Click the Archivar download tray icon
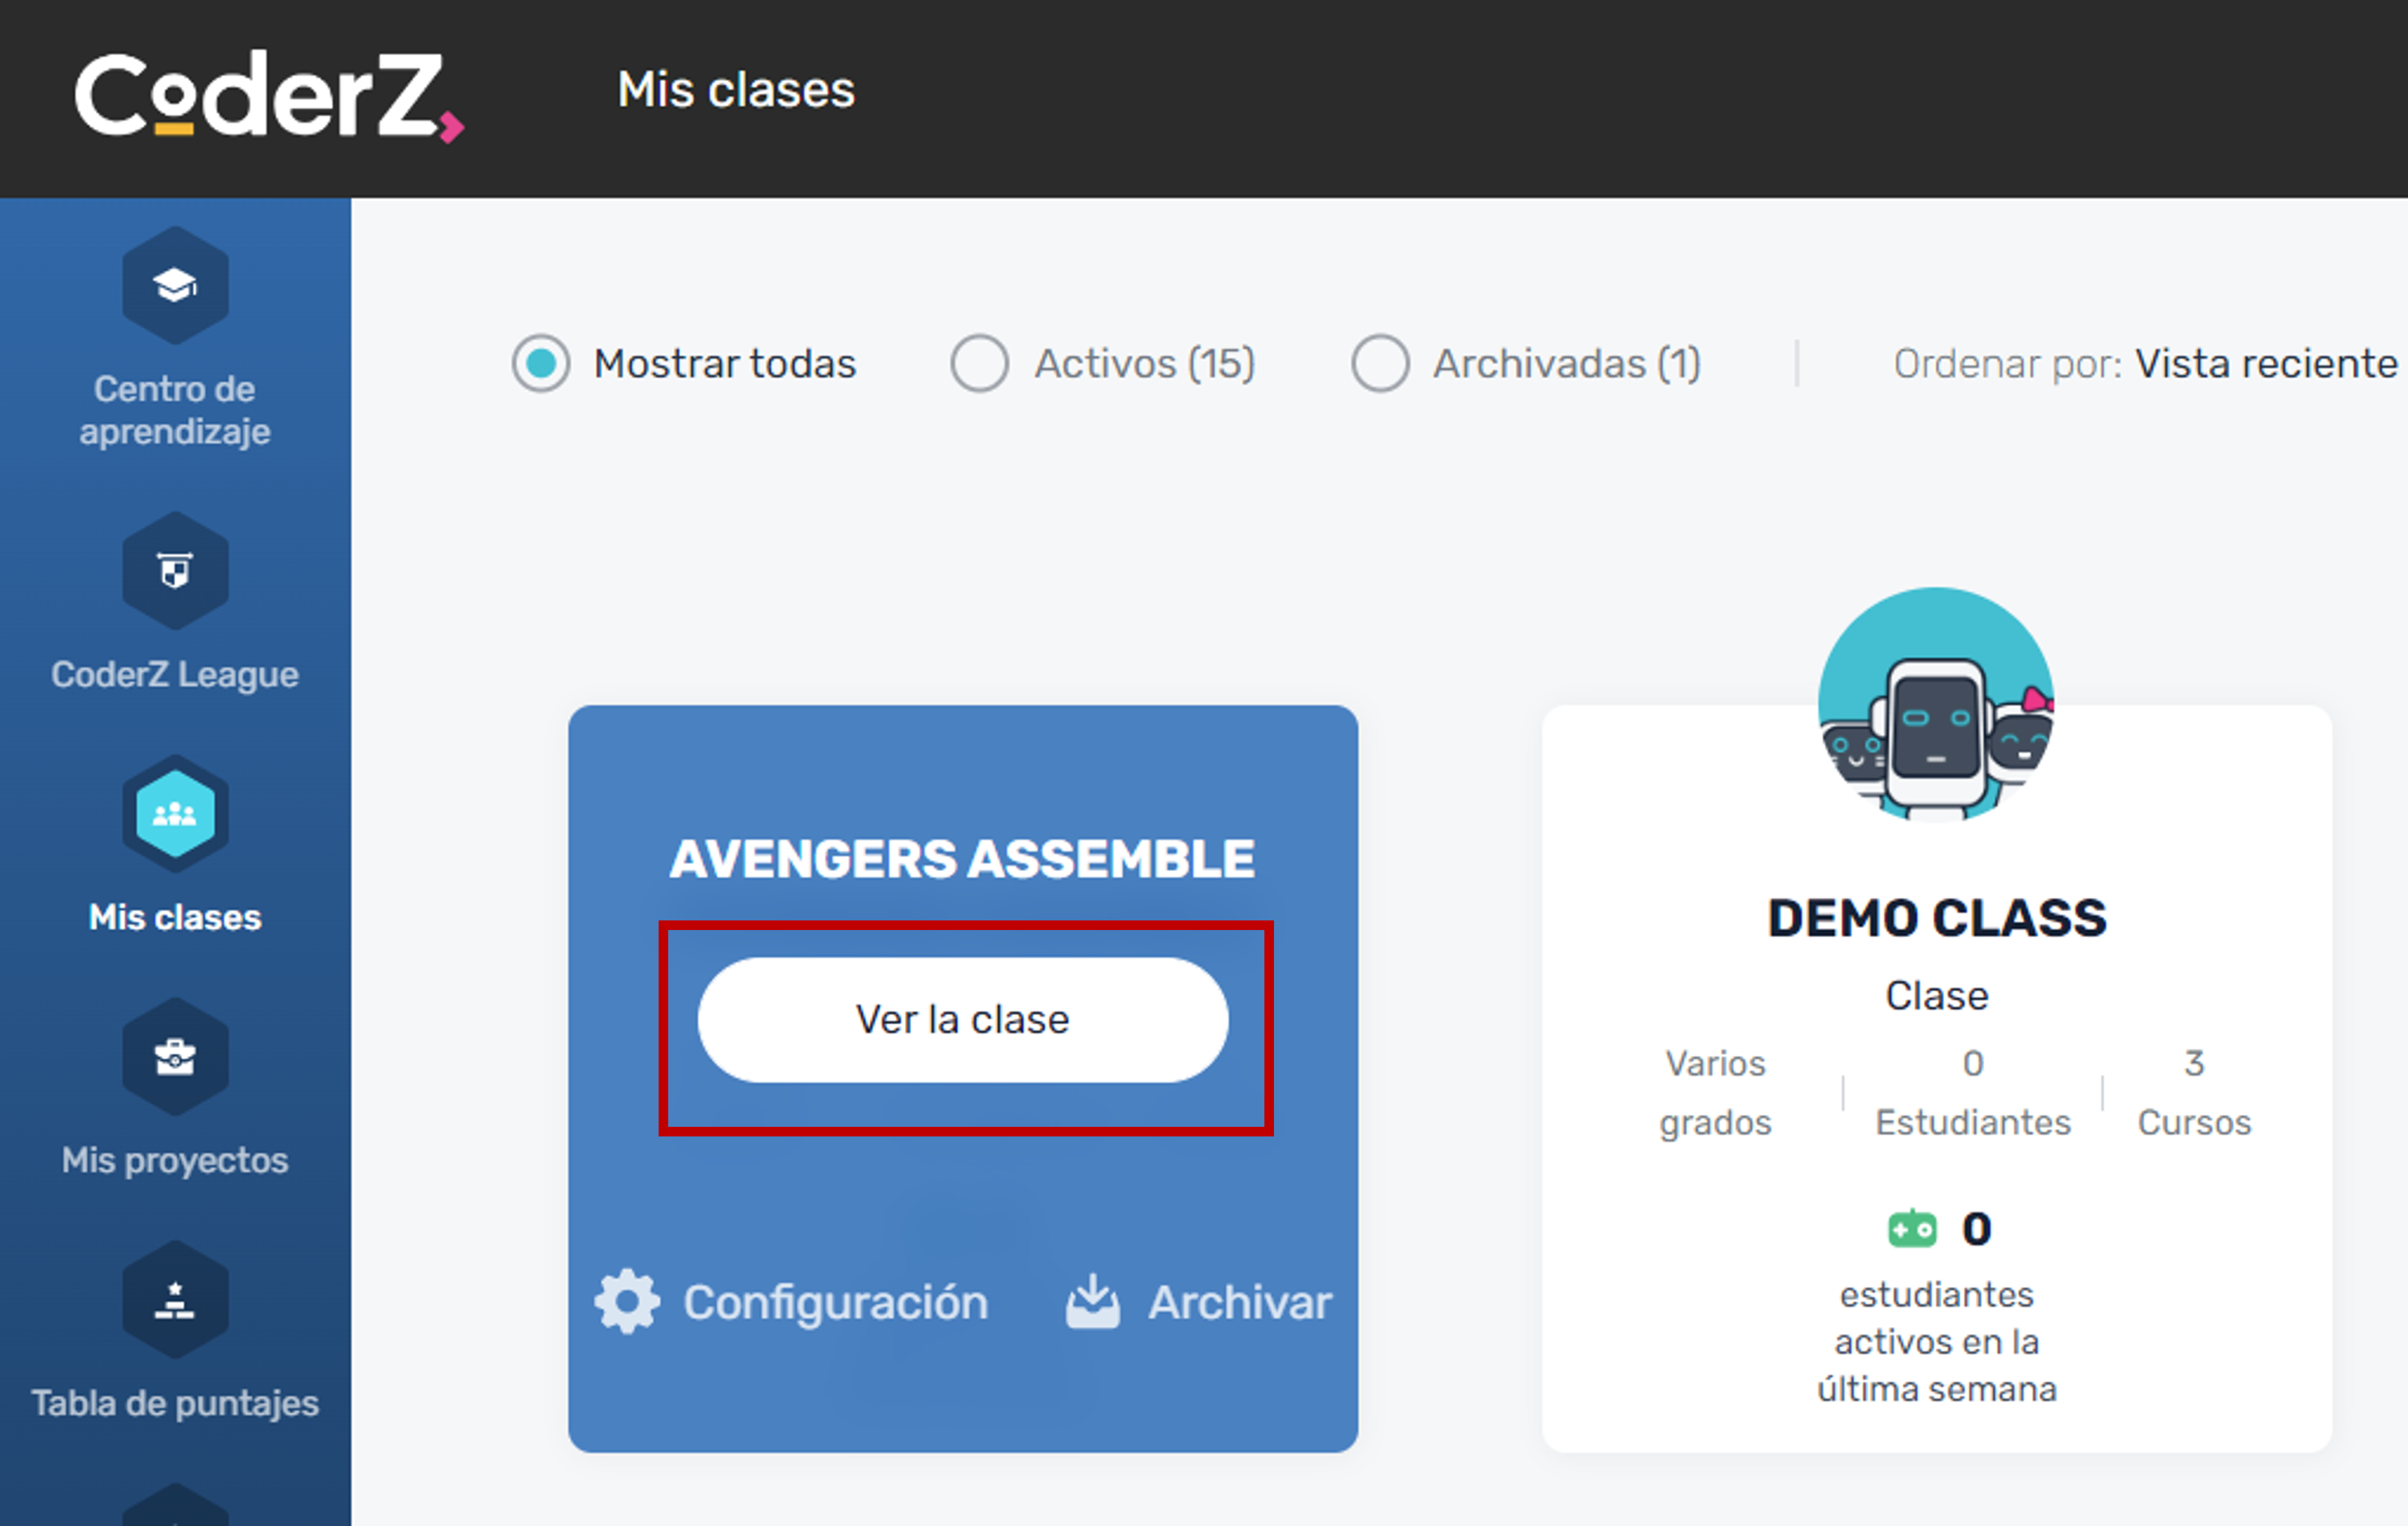 (x=1092, y=1301)
